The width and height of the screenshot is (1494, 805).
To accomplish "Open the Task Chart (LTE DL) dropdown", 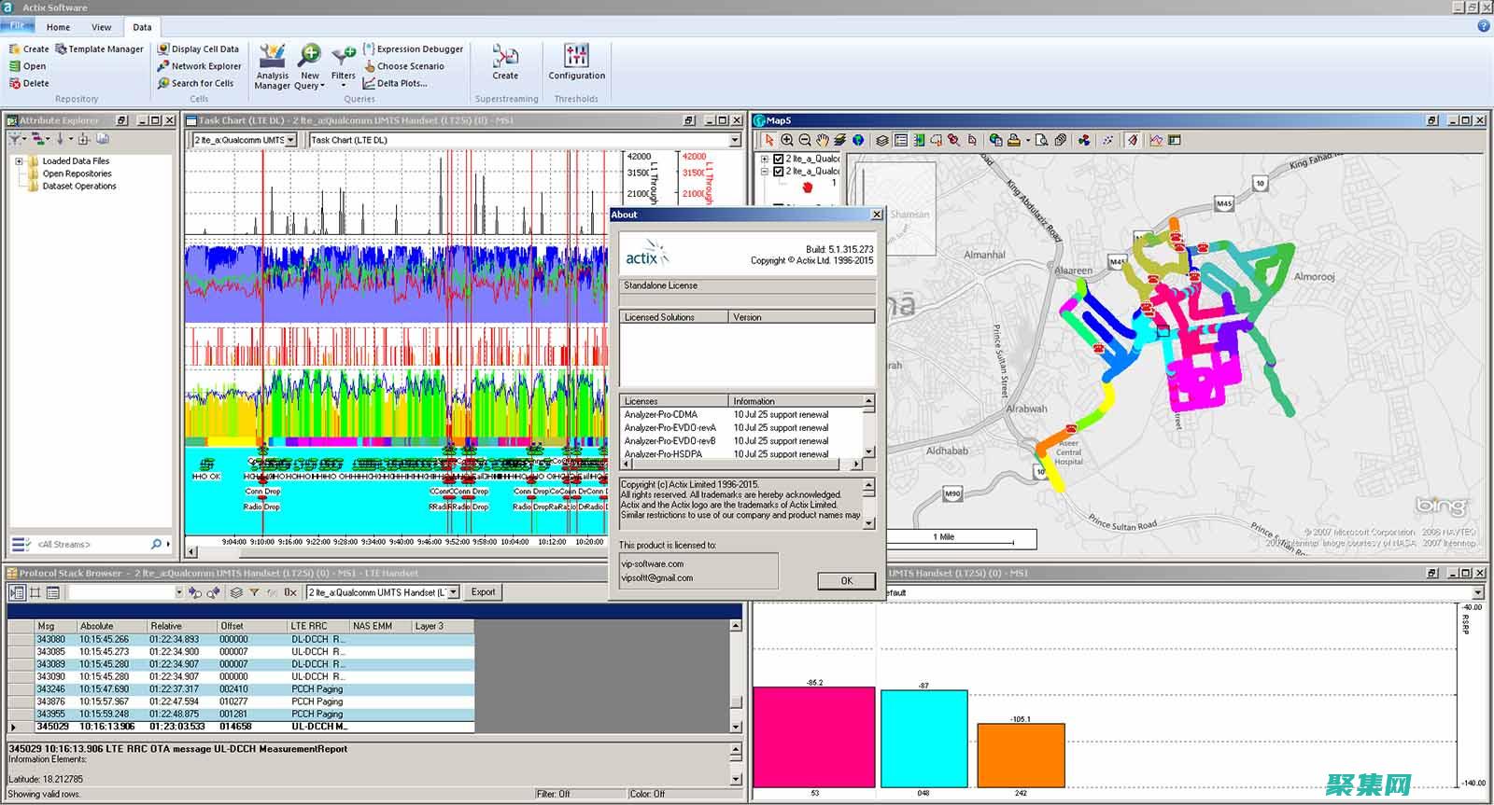I will (734, 140).
